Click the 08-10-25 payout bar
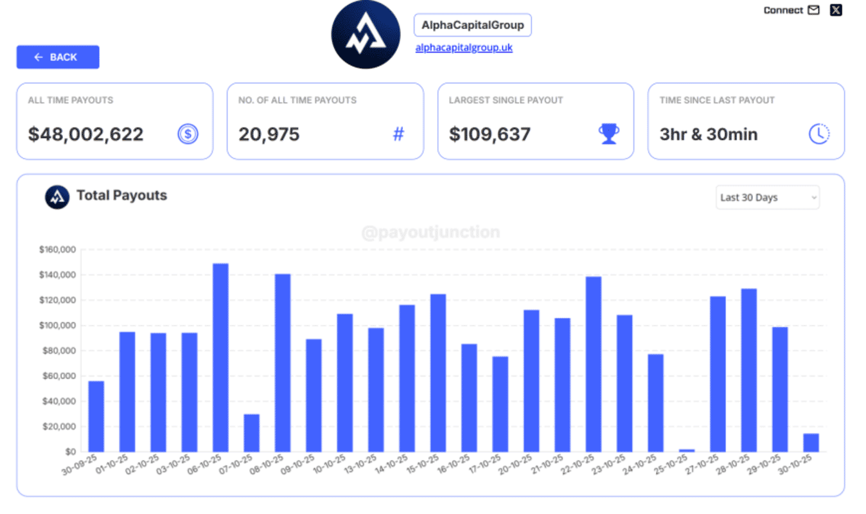The image size is (866, 514). click(283, 363)
